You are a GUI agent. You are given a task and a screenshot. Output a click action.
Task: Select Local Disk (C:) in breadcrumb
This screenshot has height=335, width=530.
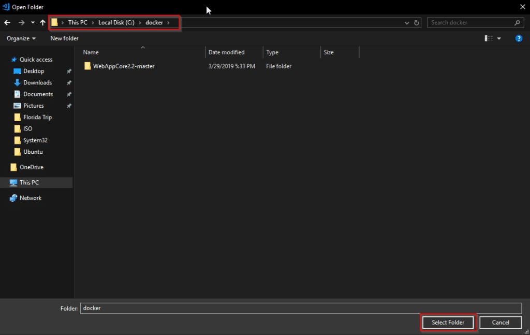coord(116,22)
